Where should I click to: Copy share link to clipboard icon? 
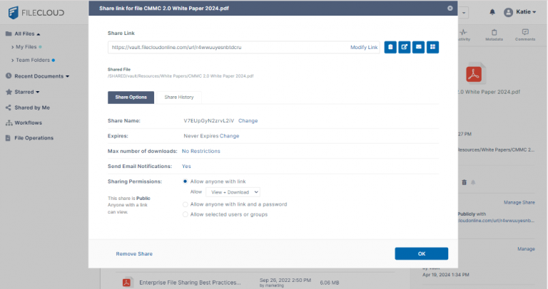tap(390, 47)
